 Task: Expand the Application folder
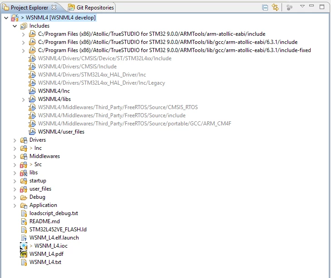pyautogui.click(x=15, y=206)
